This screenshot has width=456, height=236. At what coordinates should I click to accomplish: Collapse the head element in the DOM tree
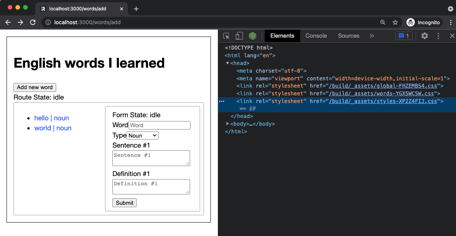(x=227, y=63)
